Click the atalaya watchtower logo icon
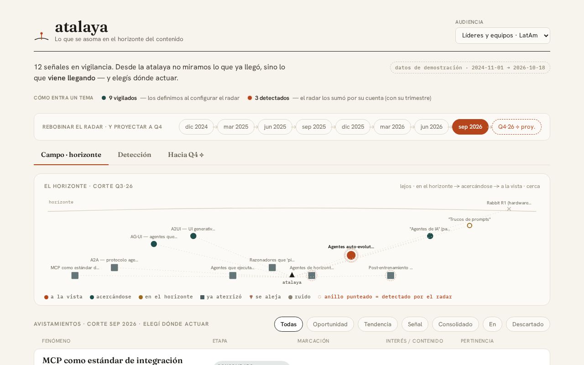 click(41, 36)
